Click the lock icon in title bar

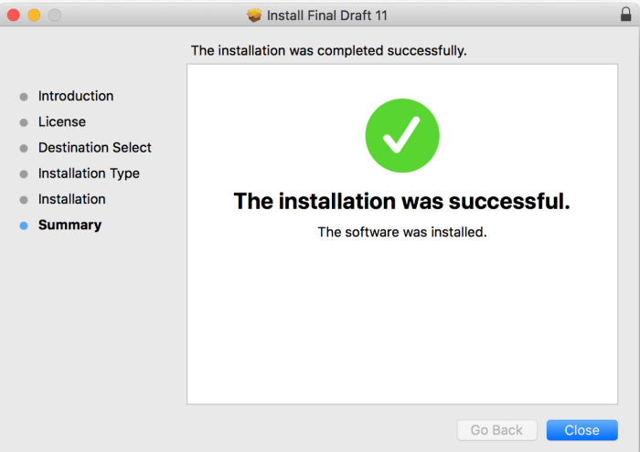625,15
